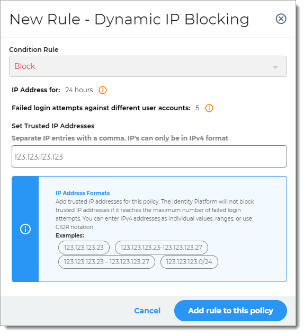The width and height of the screenshot is (304, 334).
Task: Click Add rule to this policy
Action: click(x=230, y=311)
